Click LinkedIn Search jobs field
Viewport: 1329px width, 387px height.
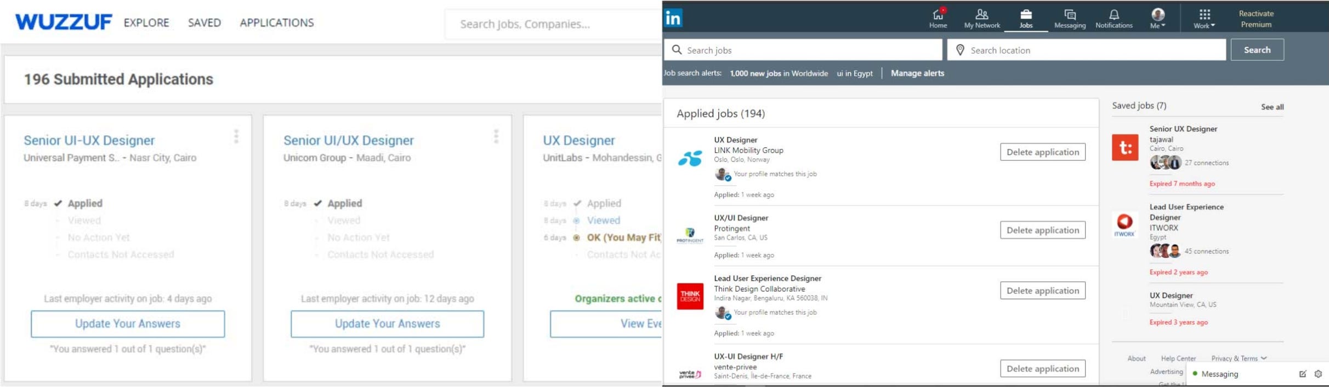coord(803,50)
